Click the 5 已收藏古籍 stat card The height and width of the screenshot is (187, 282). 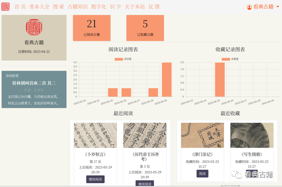coord(145,28)
